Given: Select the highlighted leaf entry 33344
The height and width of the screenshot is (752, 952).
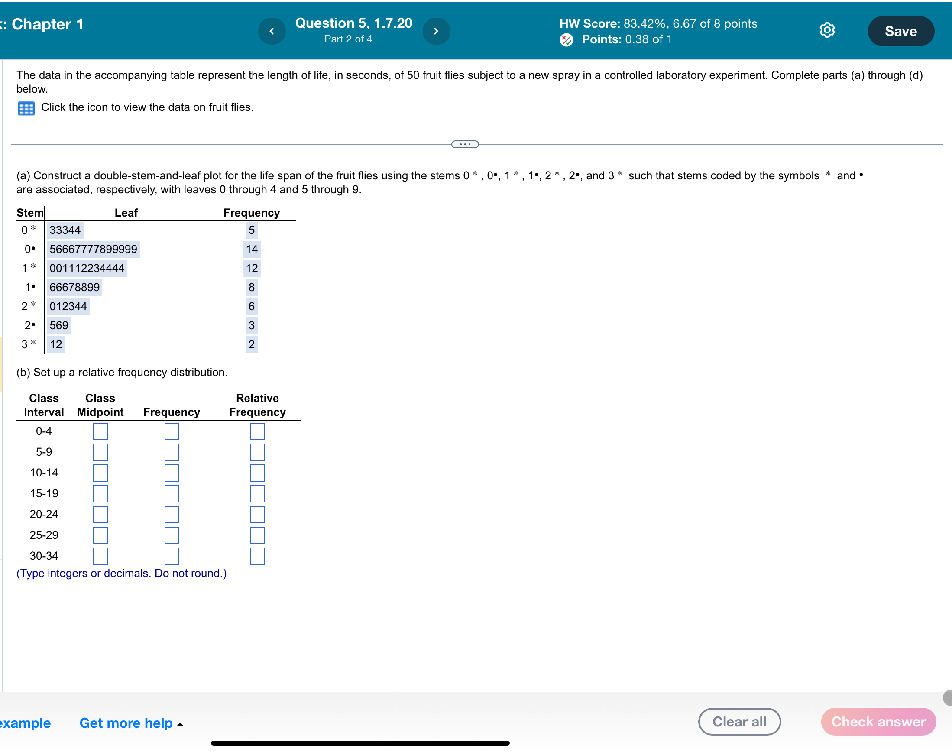Looking at the screenshot, I should click(x=65, y=230).
